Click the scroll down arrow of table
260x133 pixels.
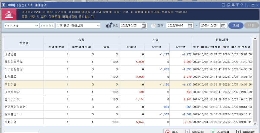255,124
